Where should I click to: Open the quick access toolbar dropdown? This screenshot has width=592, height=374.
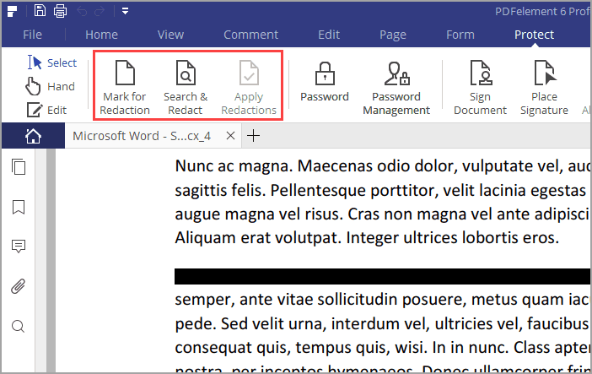126,11
